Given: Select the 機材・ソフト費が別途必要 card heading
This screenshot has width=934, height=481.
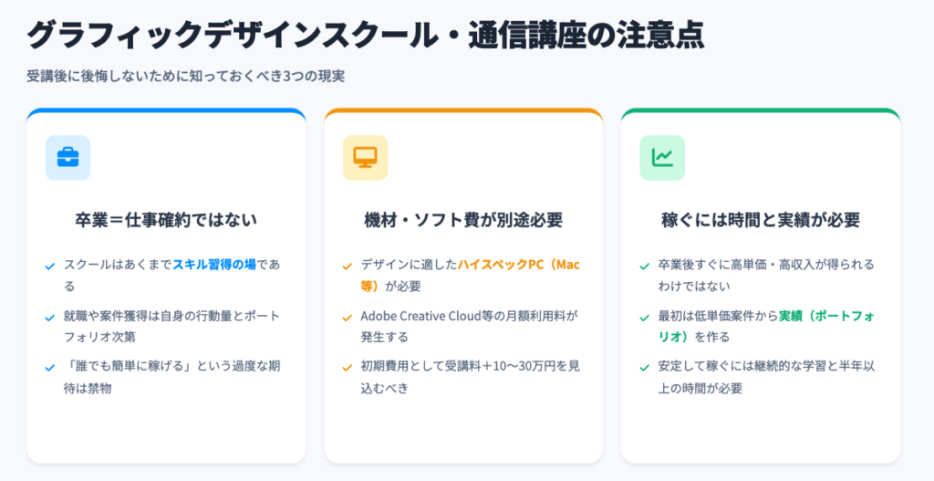Looking at the screenshot, I should (463, 220).
